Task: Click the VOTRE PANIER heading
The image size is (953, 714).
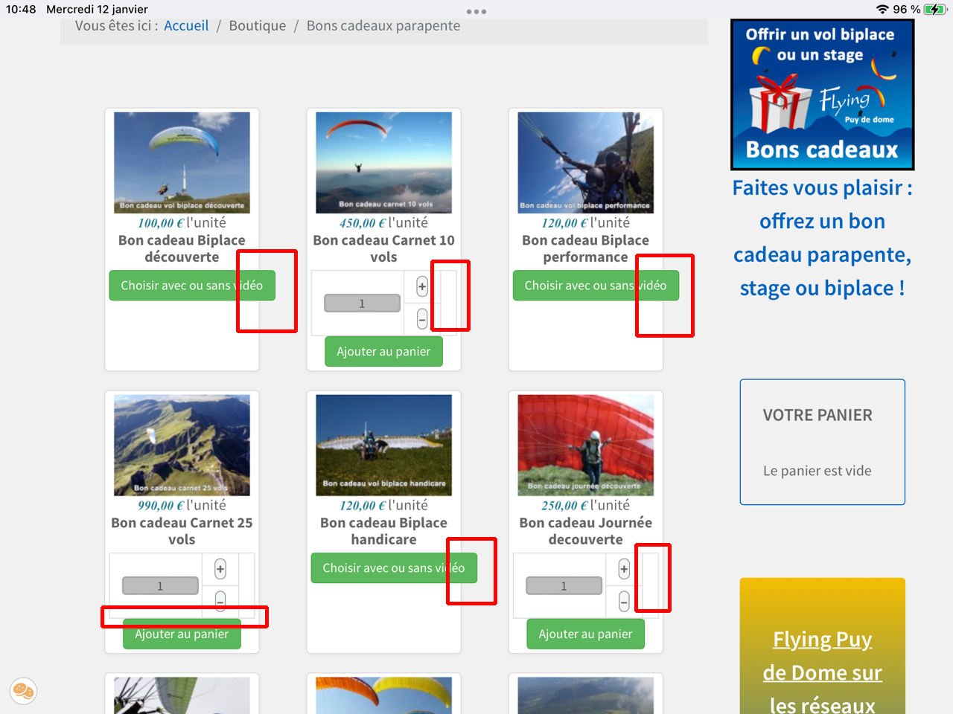Action: 817,415
